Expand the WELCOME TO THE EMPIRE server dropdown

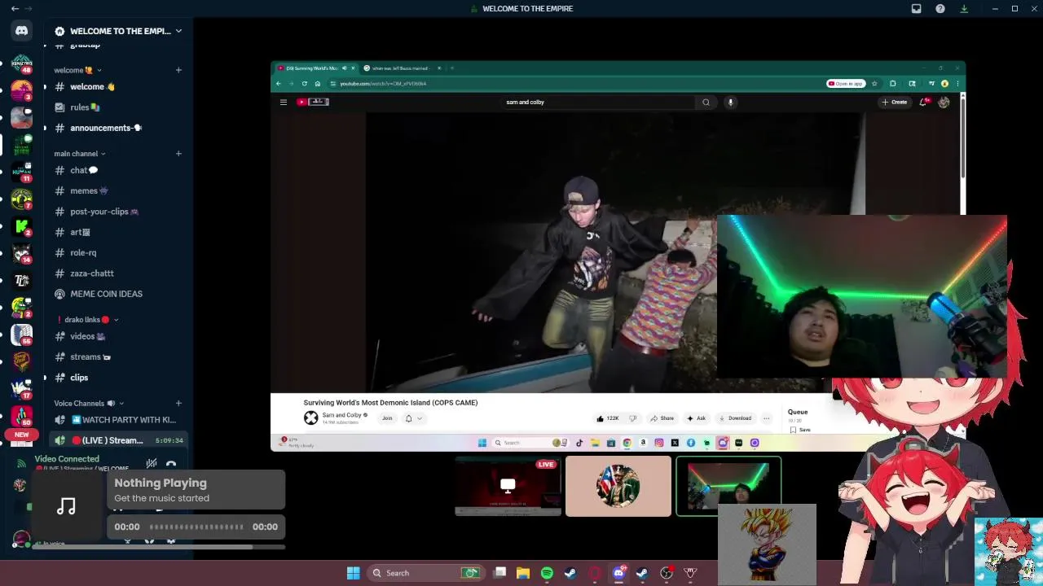coord(178,31)
